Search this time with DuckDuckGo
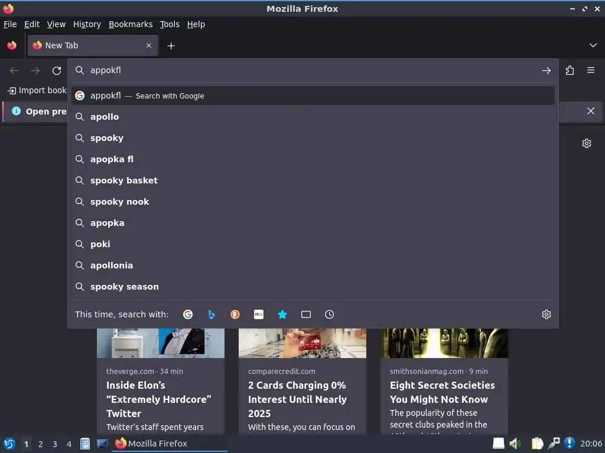605x453 pixels. click(235, 314)
